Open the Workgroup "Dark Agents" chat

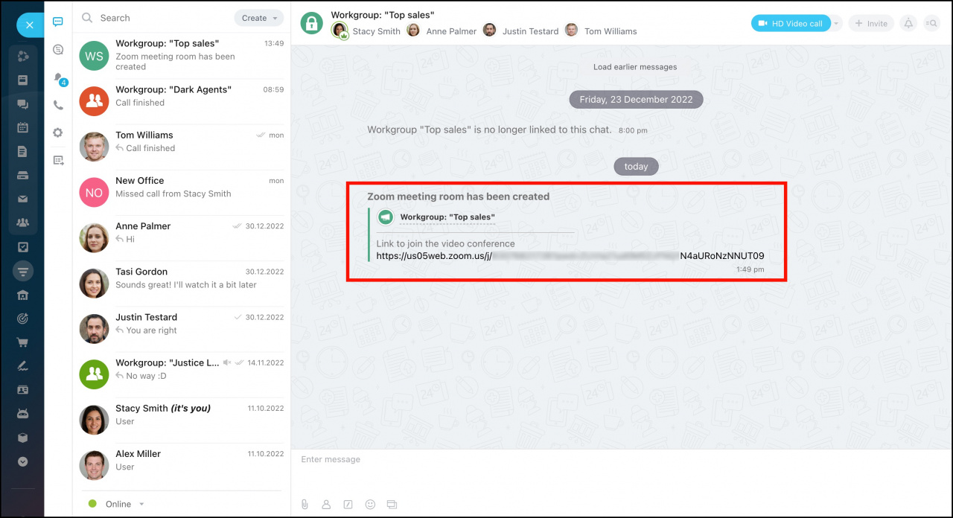[x=182, y=101]
